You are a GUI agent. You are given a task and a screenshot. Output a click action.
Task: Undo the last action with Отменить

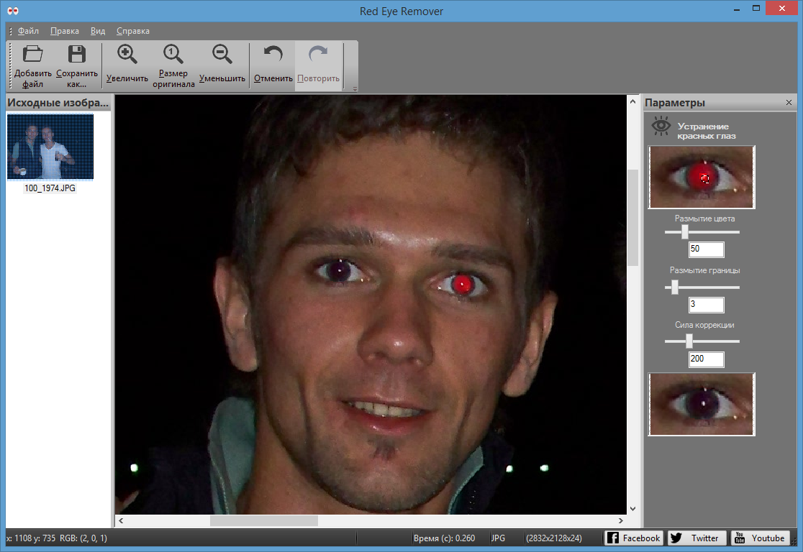click(x=273, y=55)
